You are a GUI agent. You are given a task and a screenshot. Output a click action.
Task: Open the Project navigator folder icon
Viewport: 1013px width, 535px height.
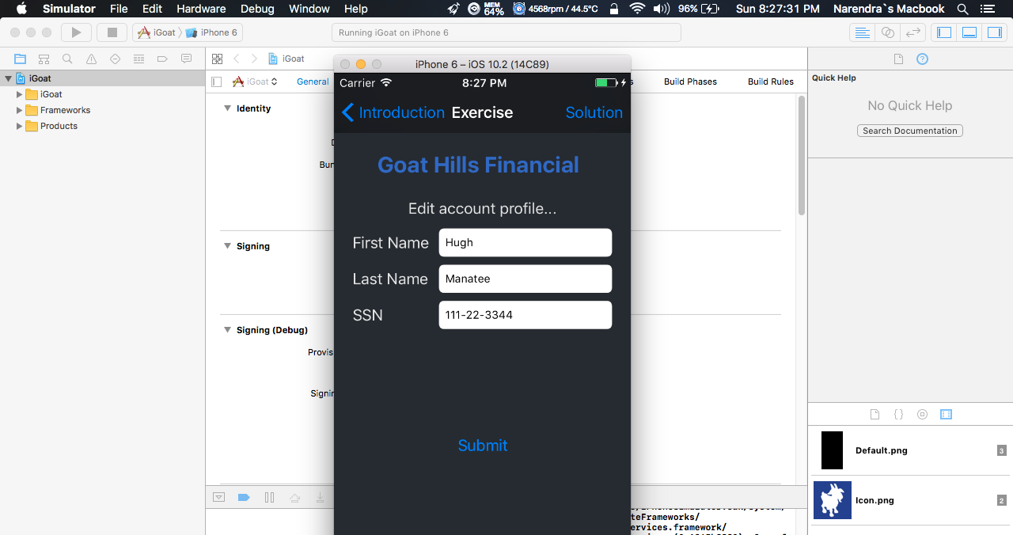pyautogui.click(x=21, y=59)
